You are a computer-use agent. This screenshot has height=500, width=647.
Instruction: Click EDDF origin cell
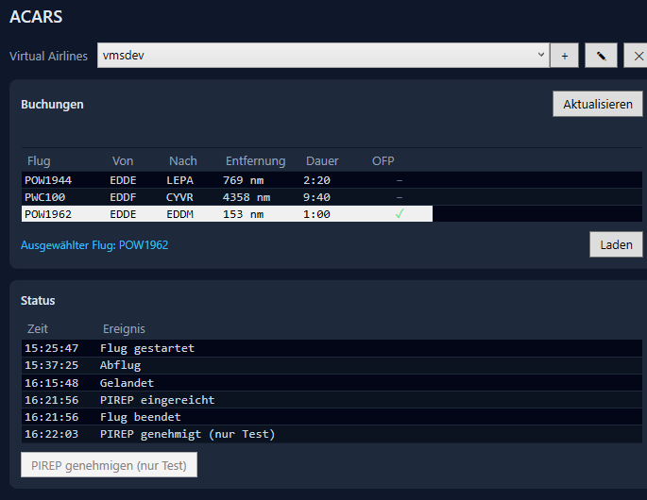[123, 197]
